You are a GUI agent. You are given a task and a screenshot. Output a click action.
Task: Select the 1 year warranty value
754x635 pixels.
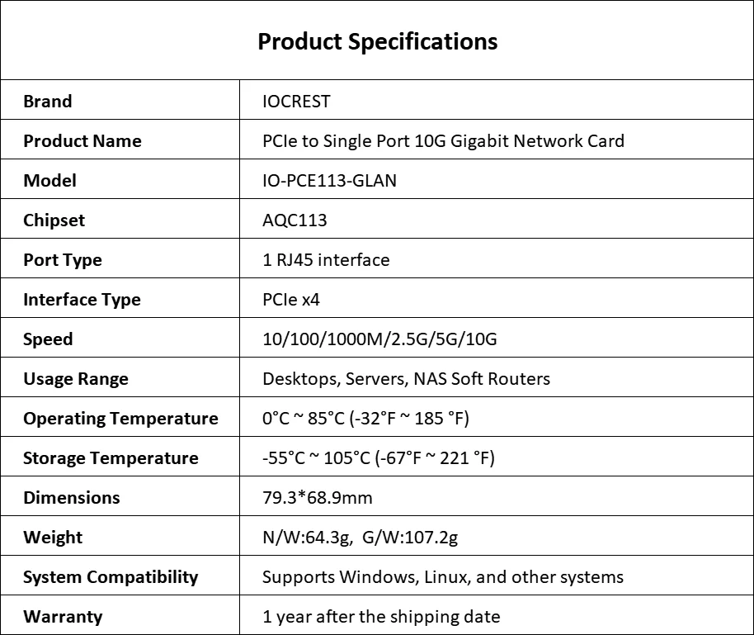click(381, 617)
